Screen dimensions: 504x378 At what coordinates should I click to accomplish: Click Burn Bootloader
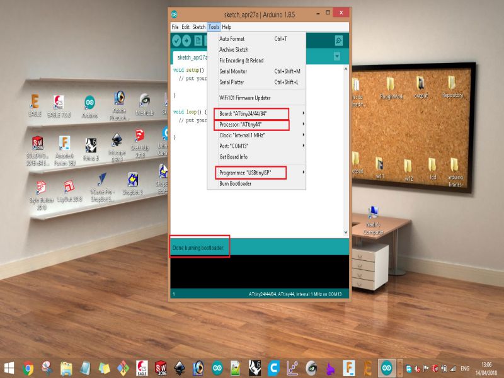point(256,183)
